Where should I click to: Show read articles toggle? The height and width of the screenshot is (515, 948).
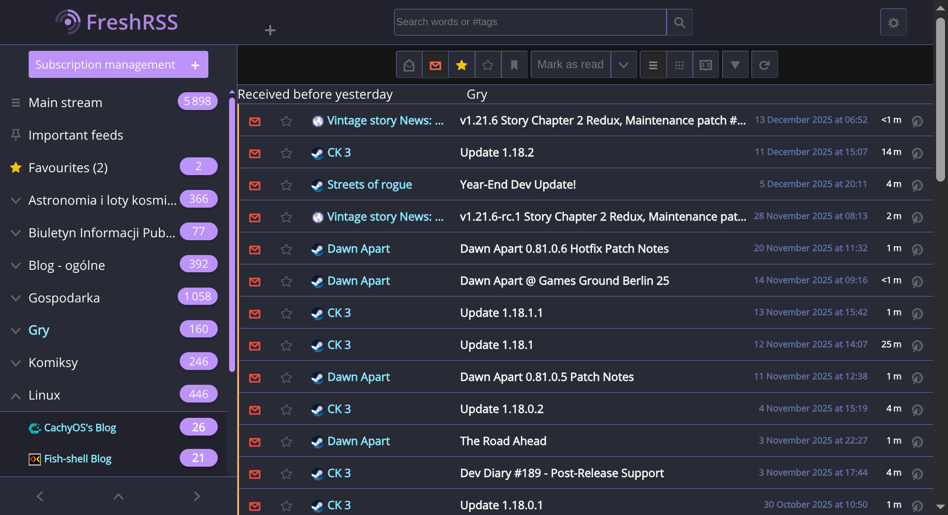click(x=409, y=65)
